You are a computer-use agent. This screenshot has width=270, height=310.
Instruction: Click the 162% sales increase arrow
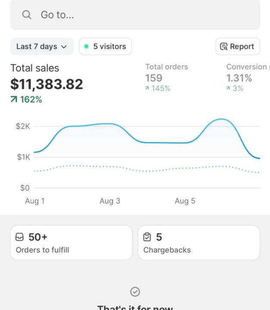(x=14, y=100)
